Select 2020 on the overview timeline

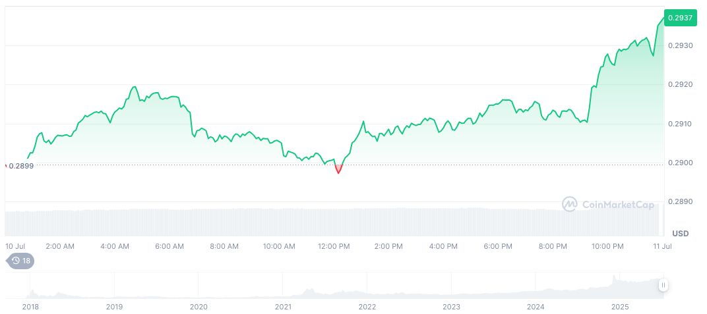pos(199,307)
